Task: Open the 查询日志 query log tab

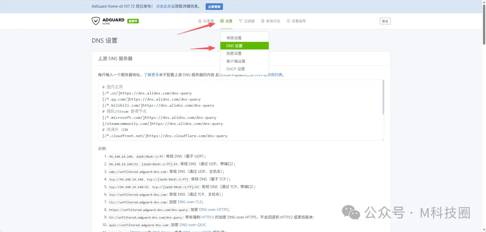Action: point(270,21)
